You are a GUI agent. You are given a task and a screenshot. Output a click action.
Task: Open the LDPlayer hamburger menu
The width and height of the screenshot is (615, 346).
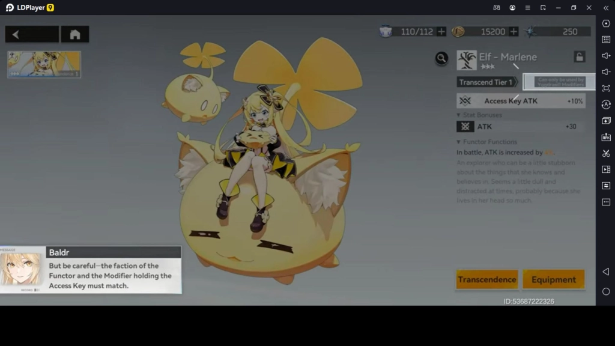pyautogui.click(x=527, y=8)
